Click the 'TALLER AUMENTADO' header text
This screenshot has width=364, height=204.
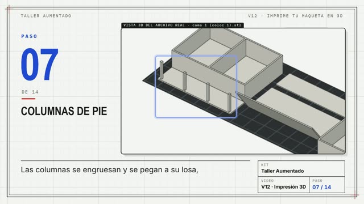(46, 16)
